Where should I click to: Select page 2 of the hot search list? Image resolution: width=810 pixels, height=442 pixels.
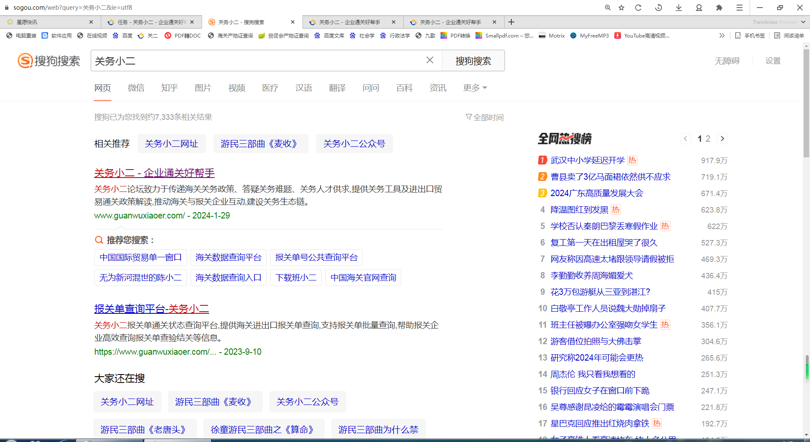tap(708, 139)
